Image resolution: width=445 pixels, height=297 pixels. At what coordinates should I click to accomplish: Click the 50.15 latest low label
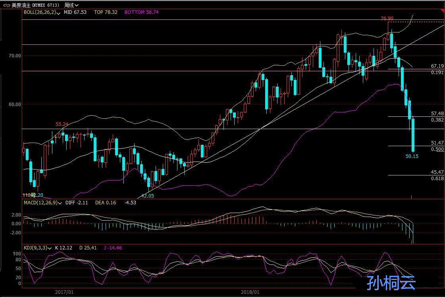click(x=412, y=156)
